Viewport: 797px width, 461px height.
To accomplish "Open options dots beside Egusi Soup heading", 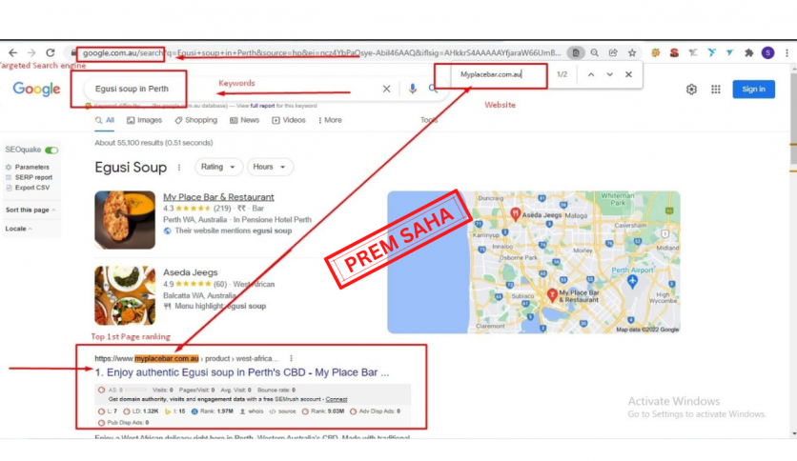I will click(x=179, y=168).
